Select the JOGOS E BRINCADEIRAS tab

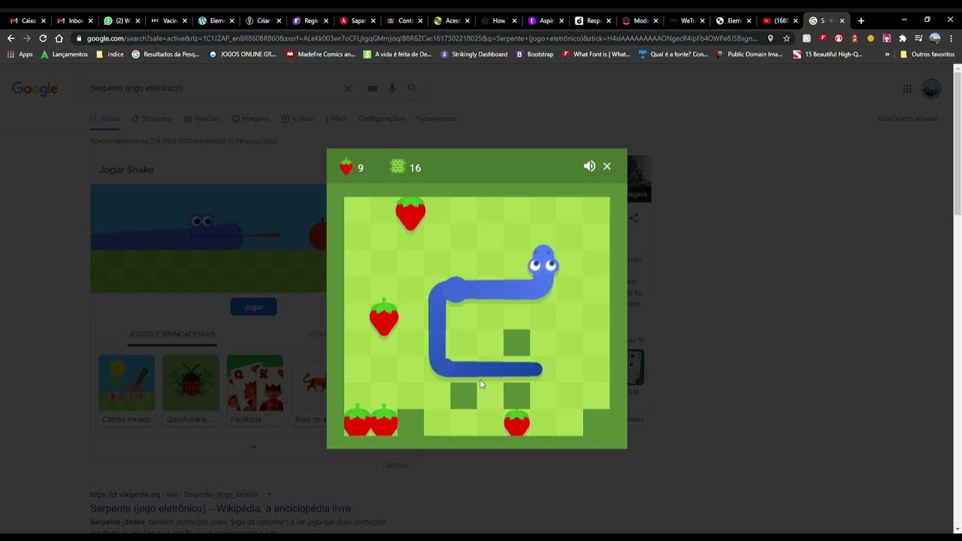(x=172, y=334)
